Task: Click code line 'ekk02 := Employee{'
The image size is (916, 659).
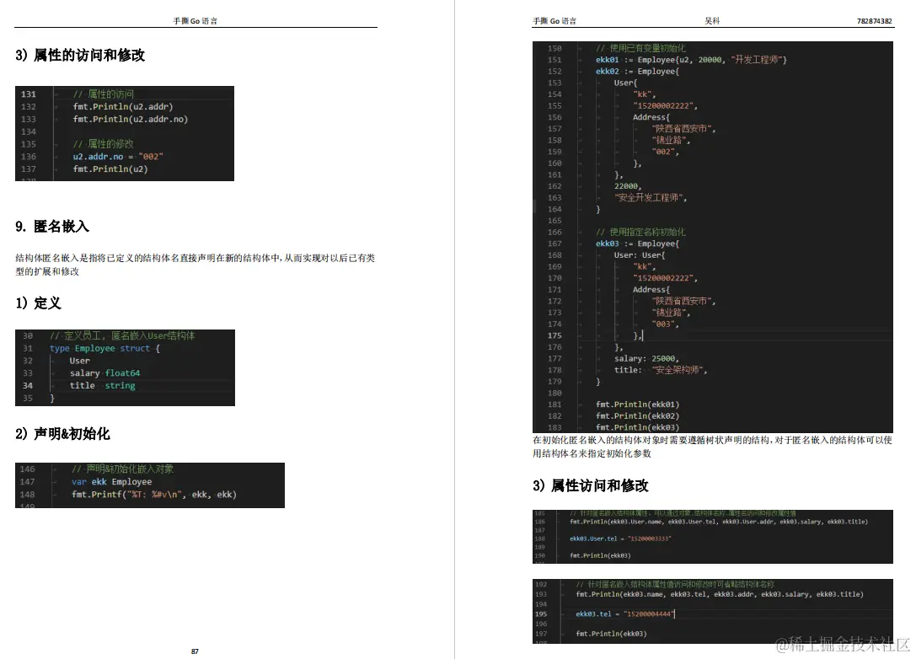Action: pos(637,72)
